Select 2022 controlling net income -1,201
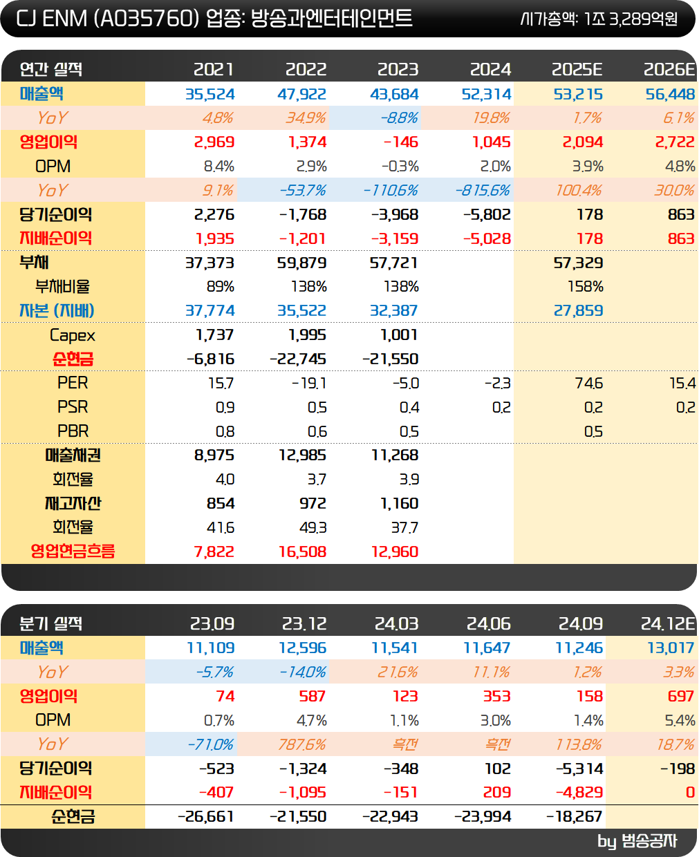 tap(302, 238)
